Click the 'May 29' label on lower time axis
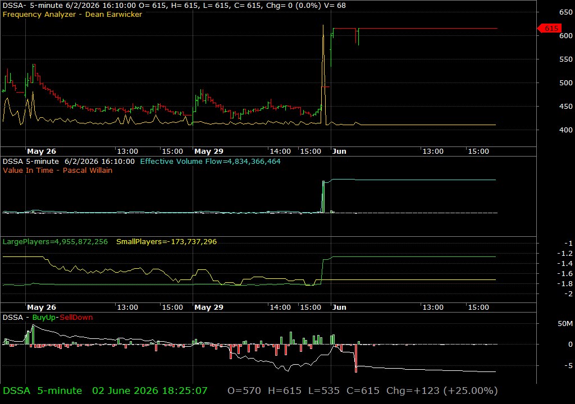 [x=209, y=307]
